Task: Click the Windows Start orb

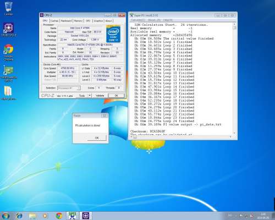Action: click(5, 216)
